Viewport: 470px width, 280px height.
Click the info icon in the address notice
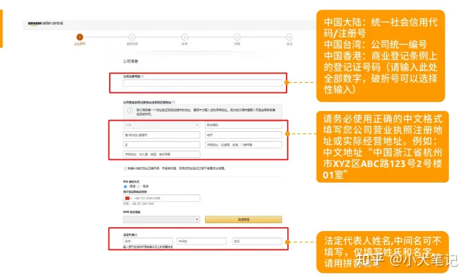(129, 111)
